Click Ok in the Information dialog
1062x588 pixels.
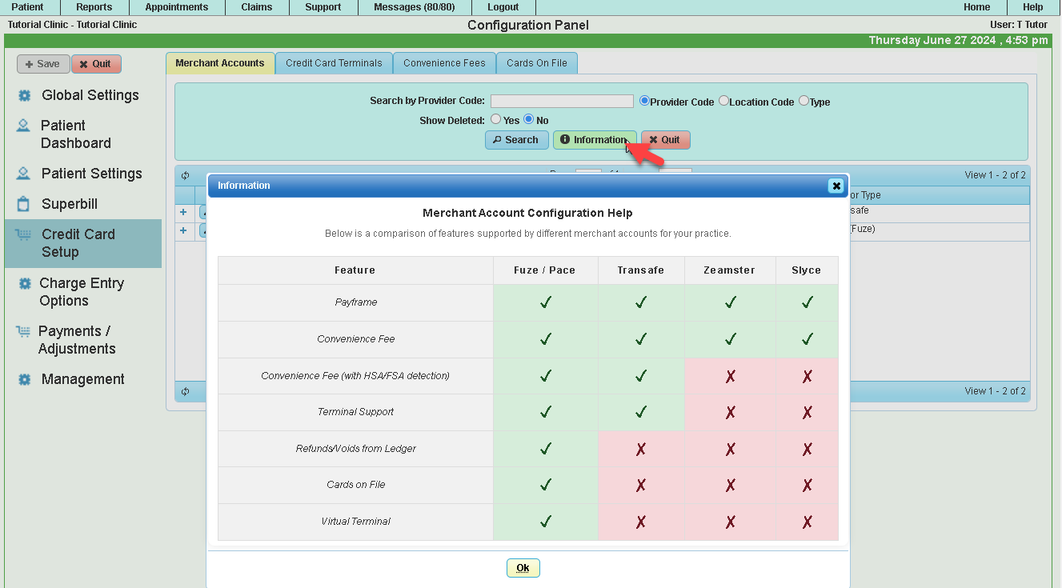click(x=523, y=568)
